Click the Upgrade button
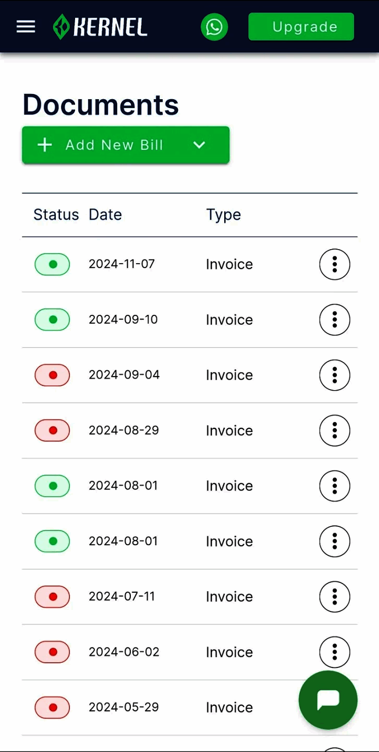379x752 pixels. pyautogui.click(x=301, y=27)
